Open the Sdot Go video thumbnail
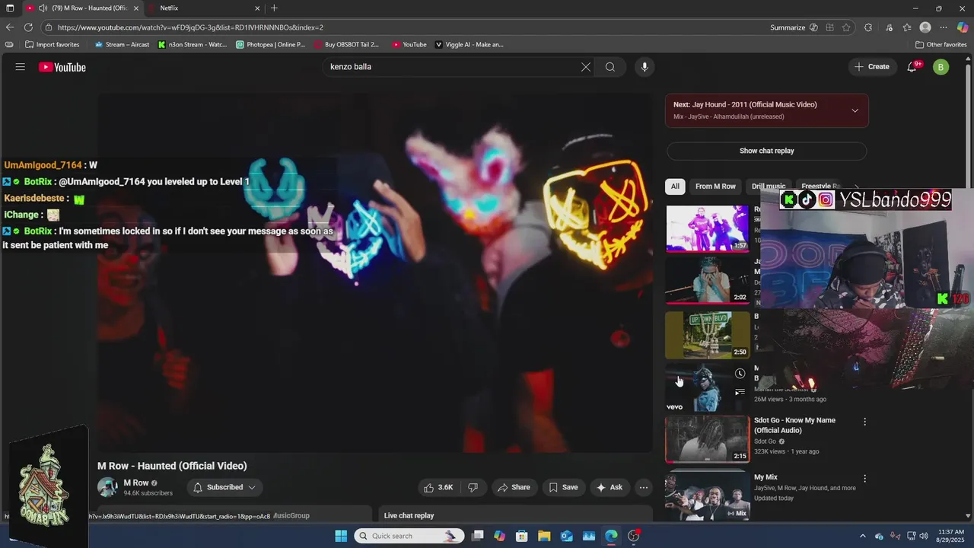This screenshot has width=974, height=548. pos(708,439)
